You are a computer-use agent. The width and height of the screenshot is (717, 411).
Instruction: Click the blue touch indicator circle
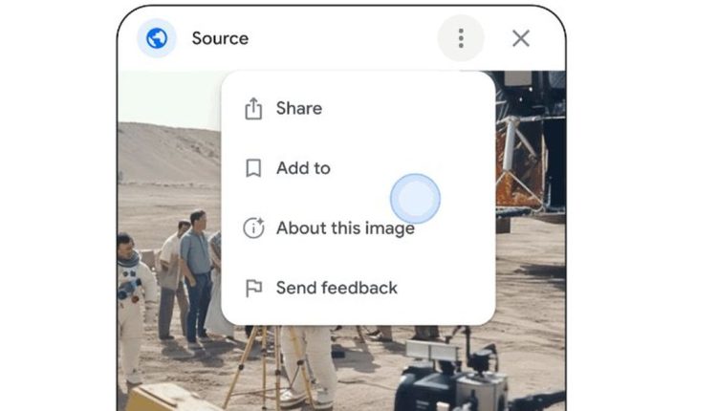415,199
